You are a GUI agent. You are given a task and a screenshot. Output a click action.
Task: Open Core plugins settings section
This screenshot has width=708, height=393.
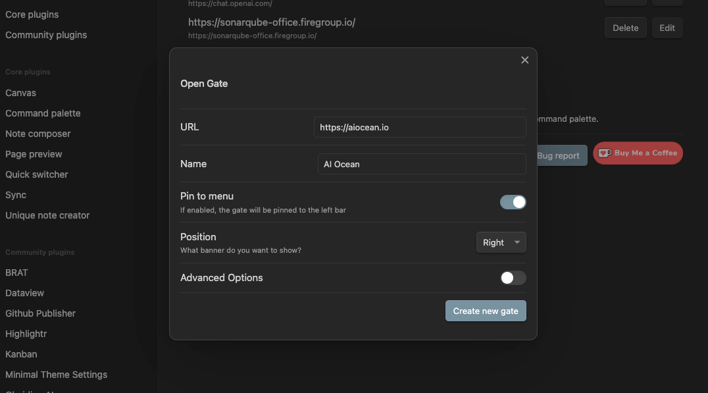(32, 14)
